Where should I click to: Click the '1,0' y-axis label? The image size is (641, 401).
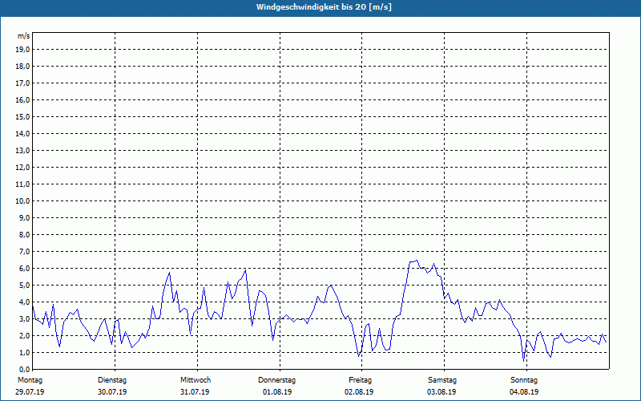point(25,352)
